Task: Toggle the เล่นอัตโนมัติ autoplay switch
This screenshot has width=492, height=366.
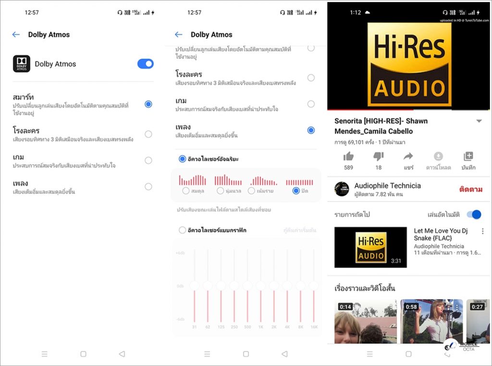Action: (x=474, y=215)
